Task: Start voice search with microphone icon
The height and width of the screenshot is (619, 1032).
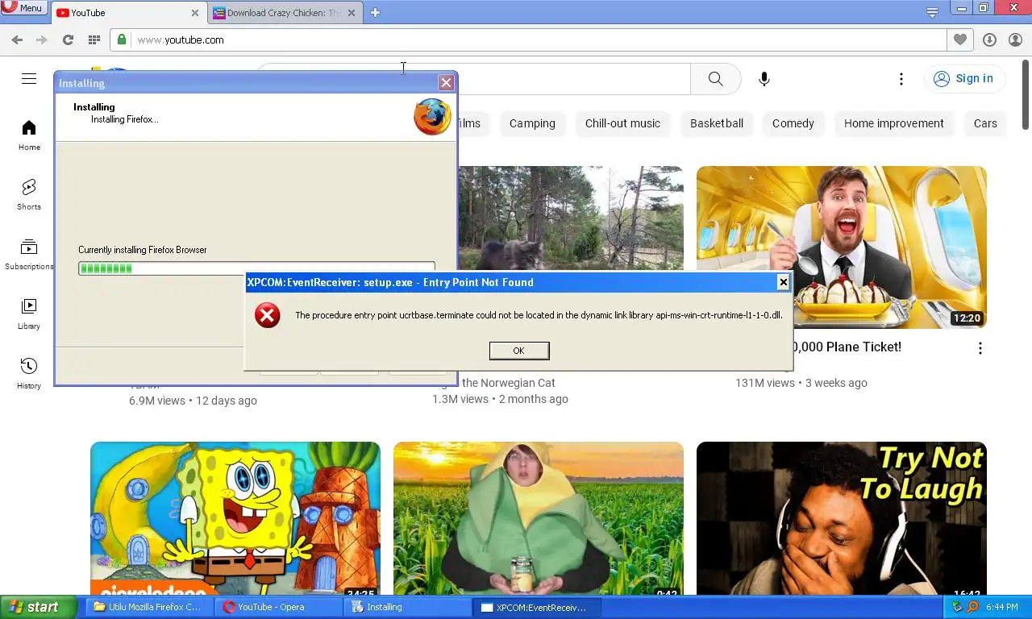Action: [x=764, y=79]
